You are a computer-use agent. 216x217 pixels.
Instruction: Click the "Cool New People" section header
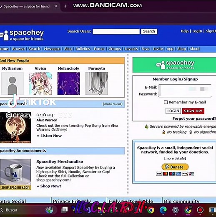[x=62, y=61]
